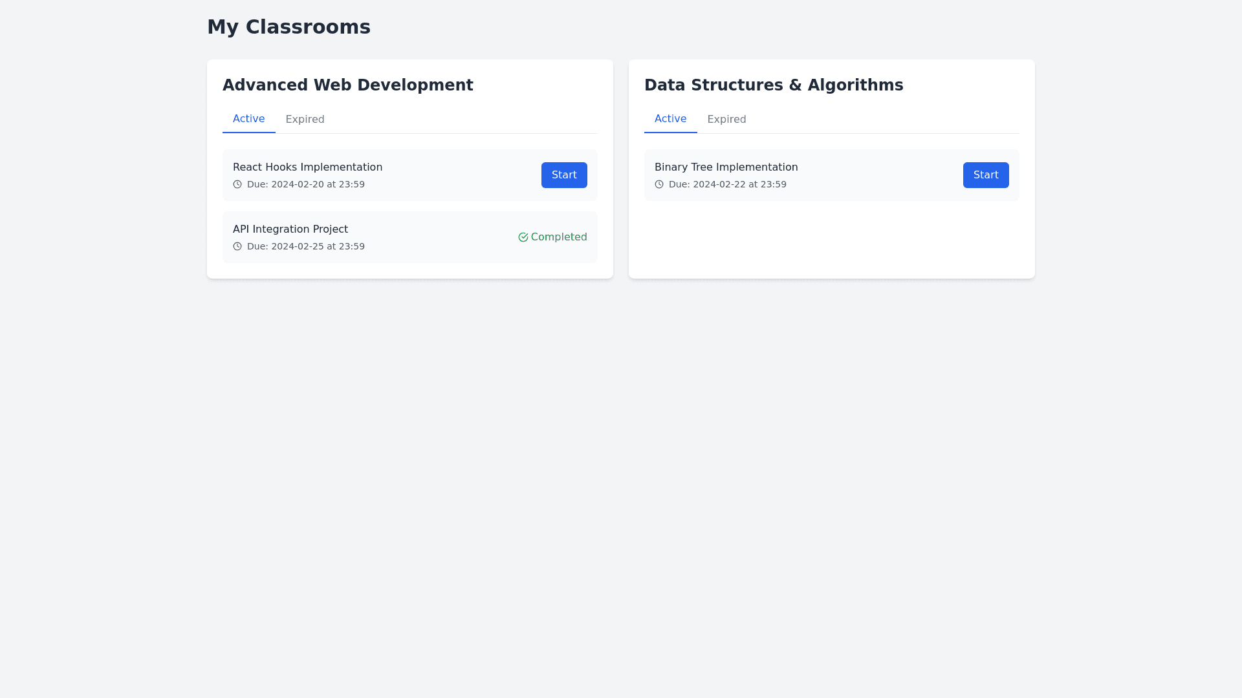Viewport: 1242px width, 698px height.
Task: Click the API Integration Project title
Action: (290, 229)
